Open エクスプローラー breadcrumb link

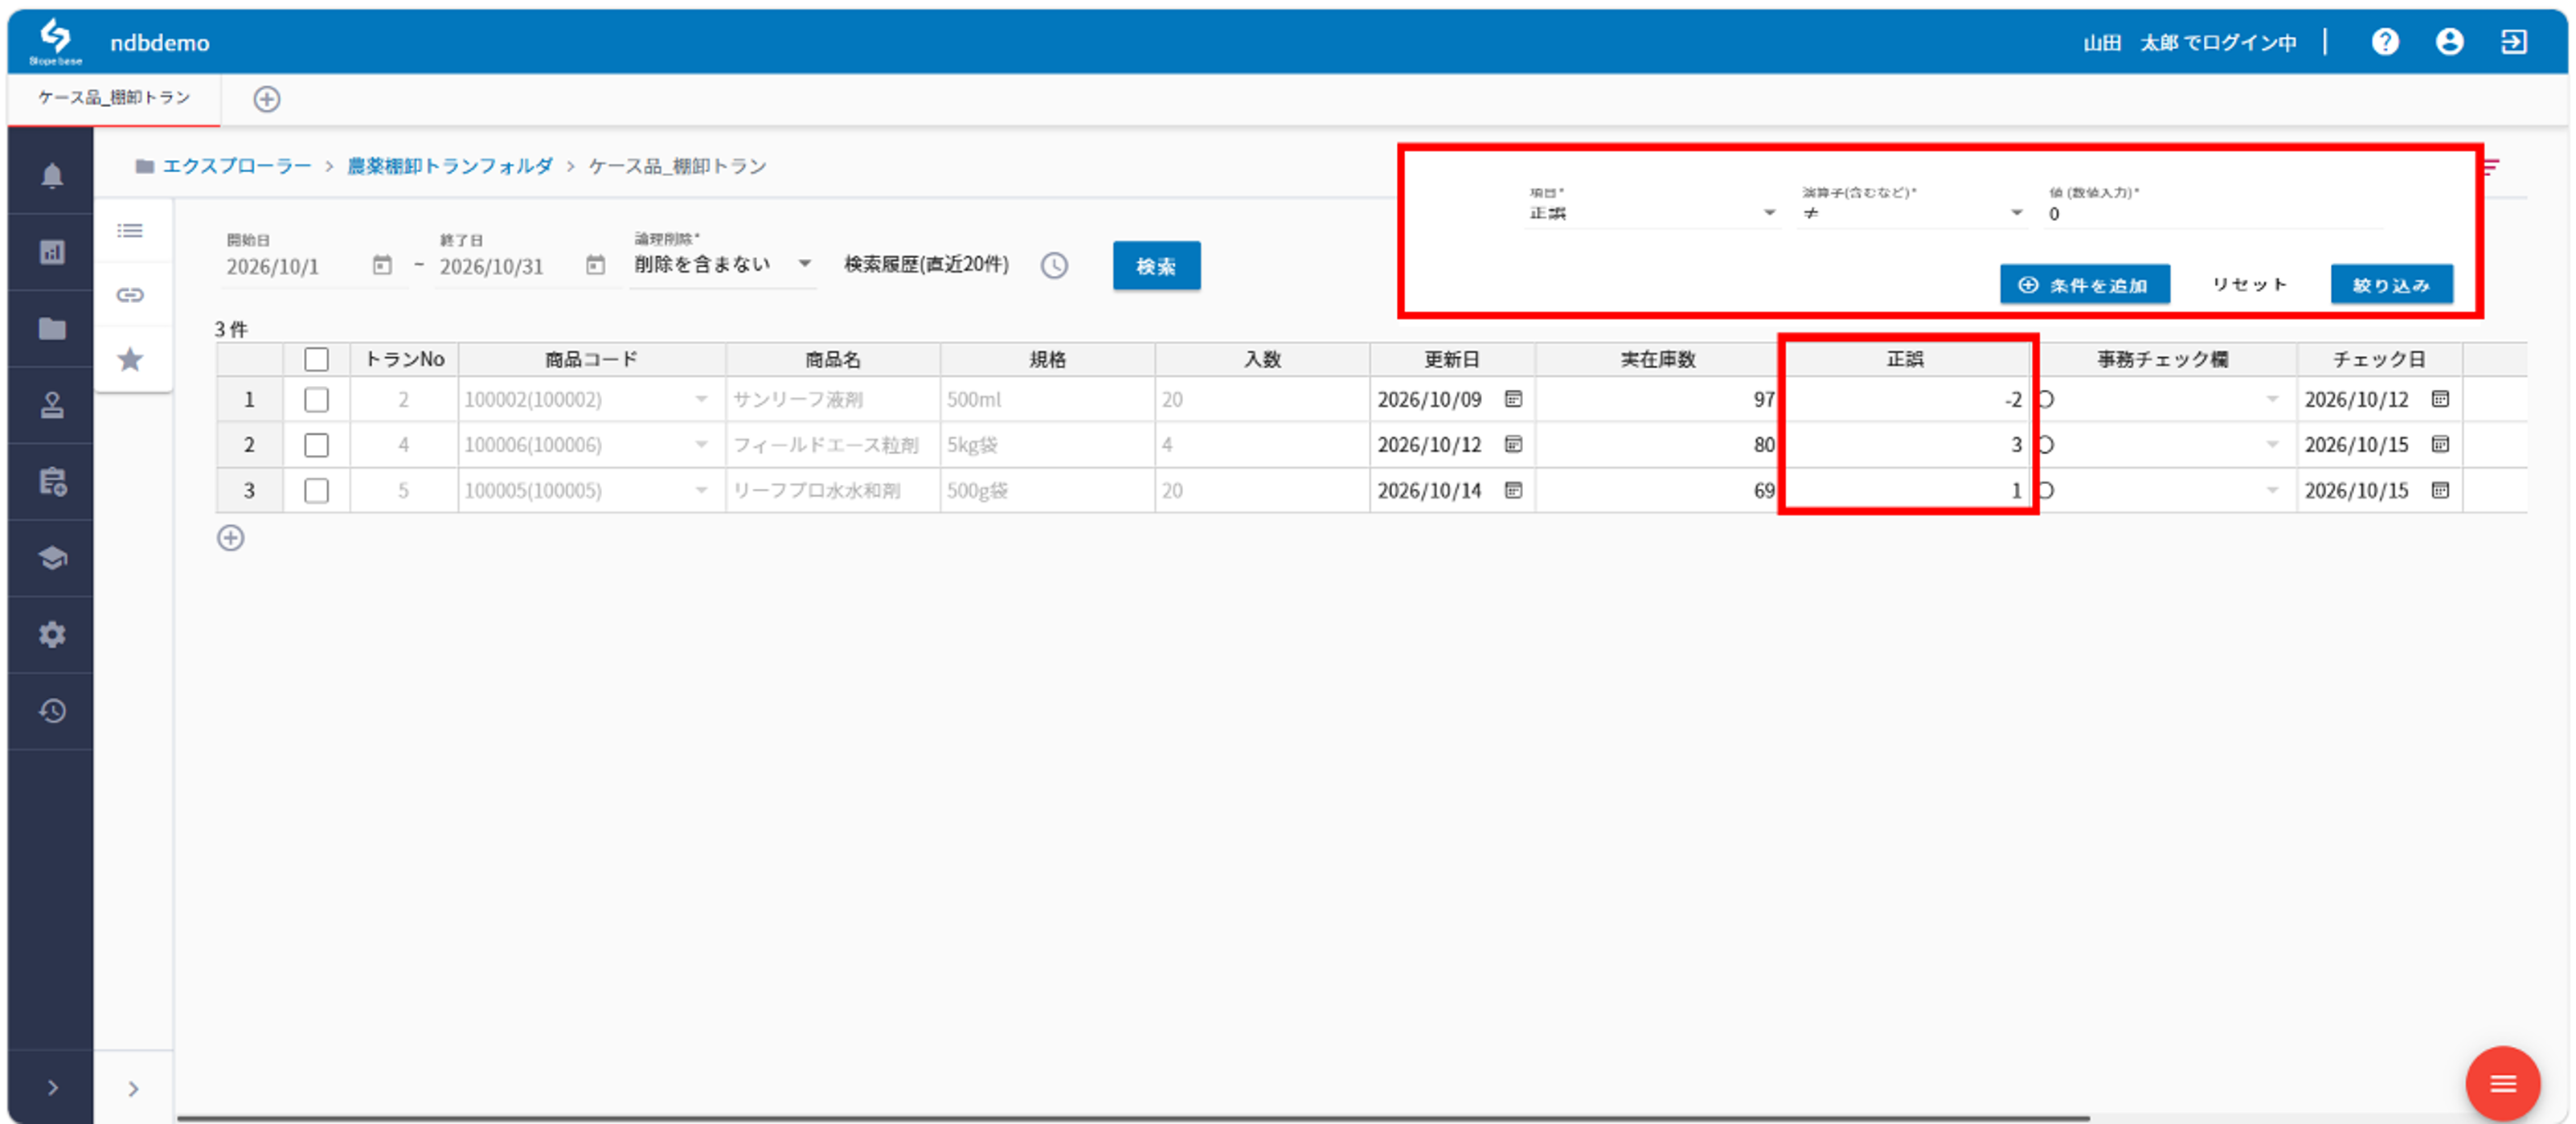237,166
